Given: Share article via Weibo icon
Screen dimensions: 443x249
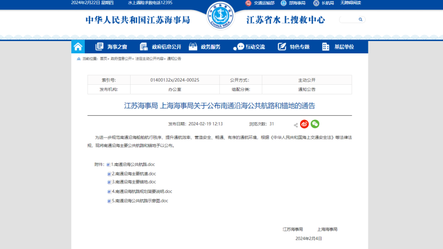Looking at the screenshot, I should point(304,124).
